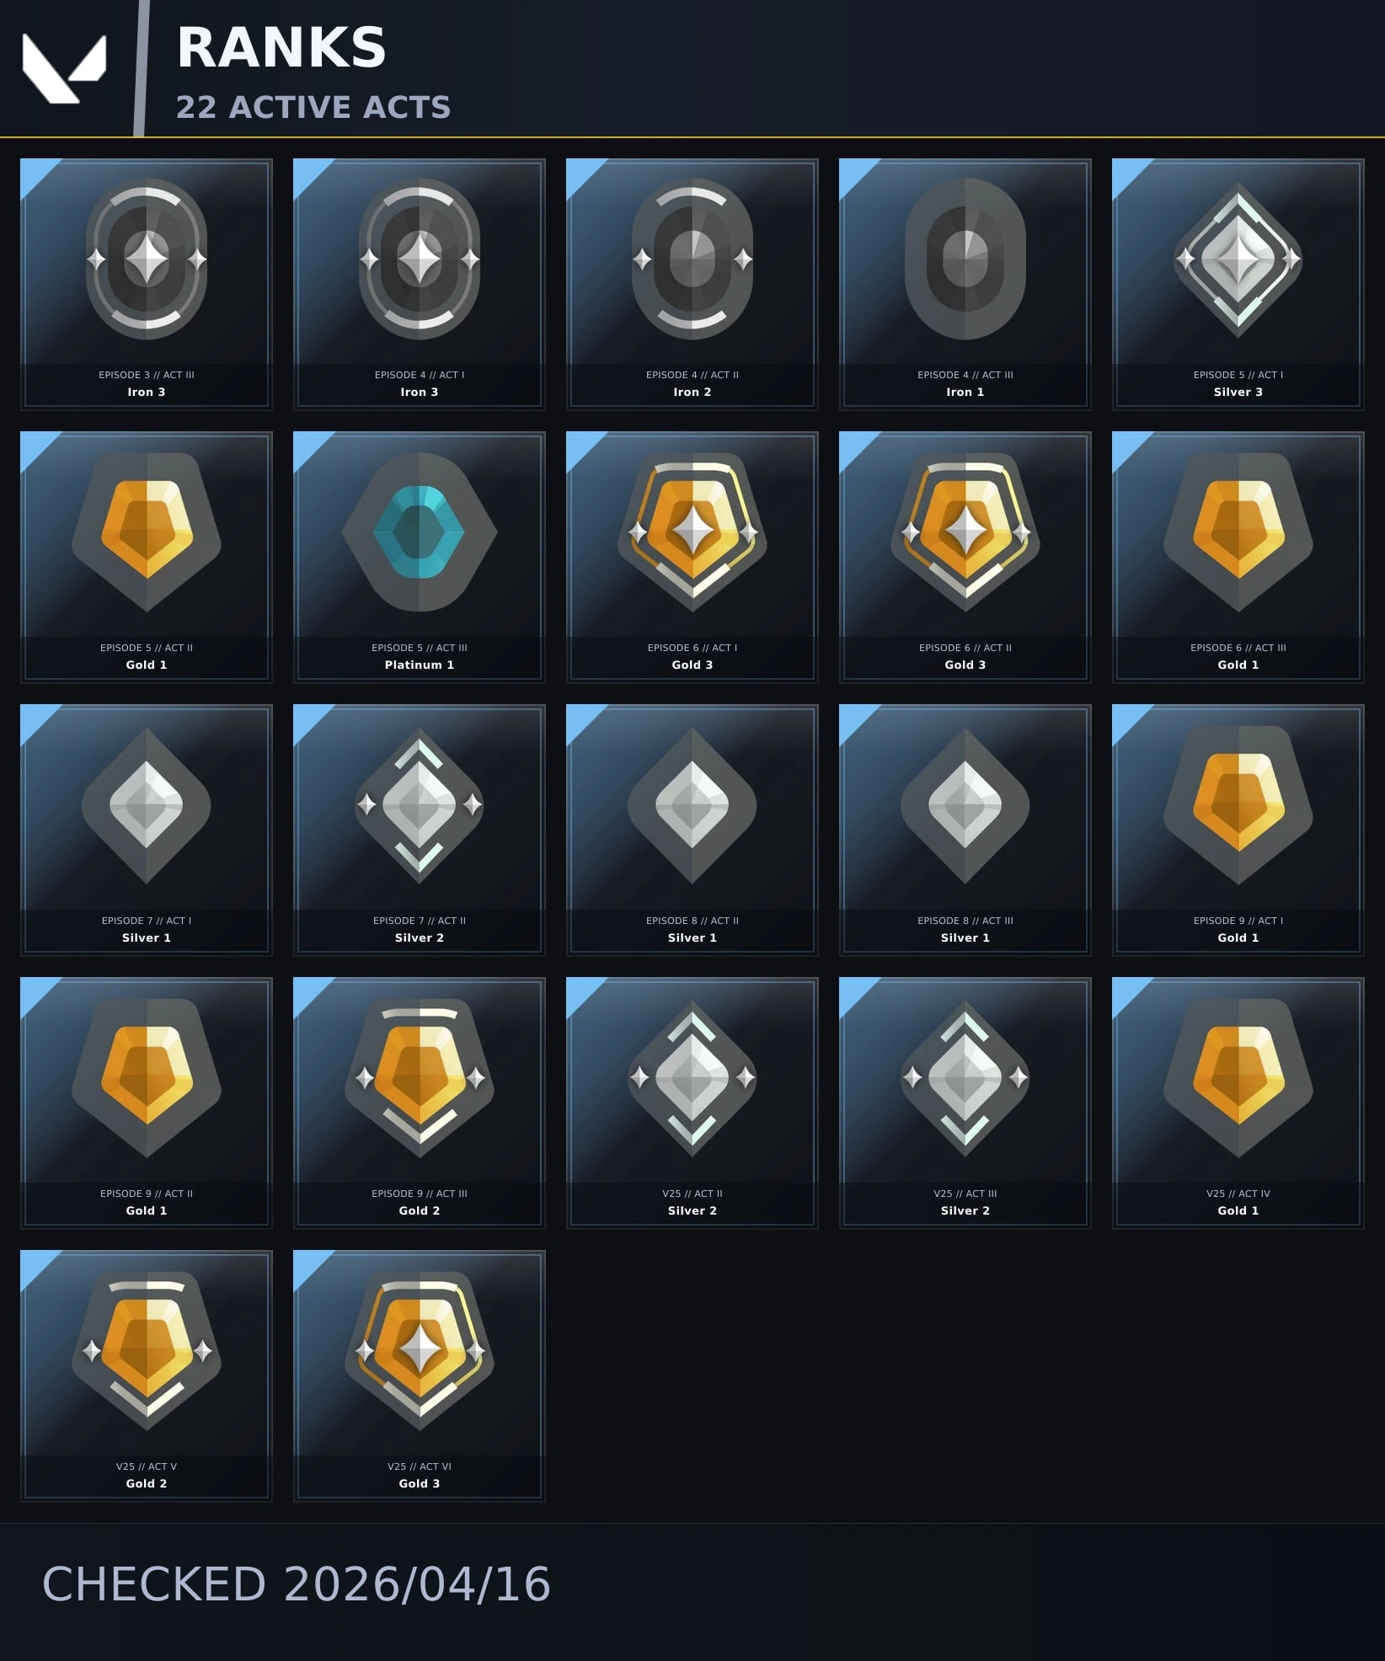
Task: Click the Valorant logo icon
Action: (x=64, y=69)
